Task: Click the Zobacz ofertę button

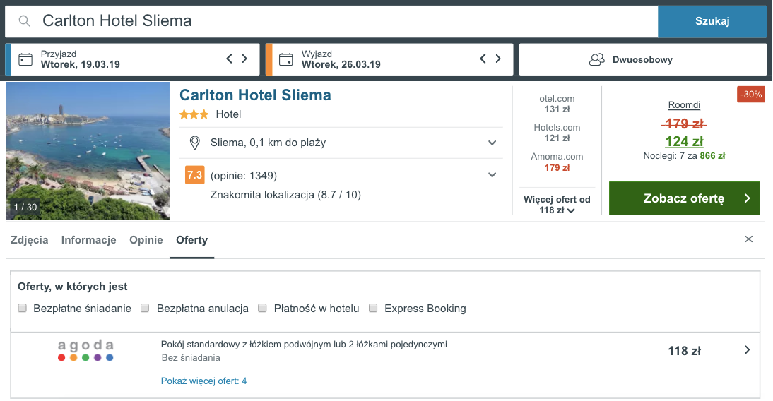Action: point(684,198)
